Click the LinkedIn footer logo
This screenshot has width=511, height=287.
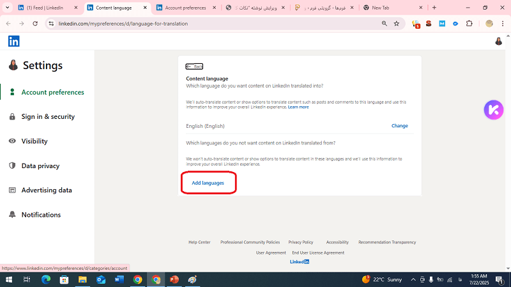coord(300,262)
